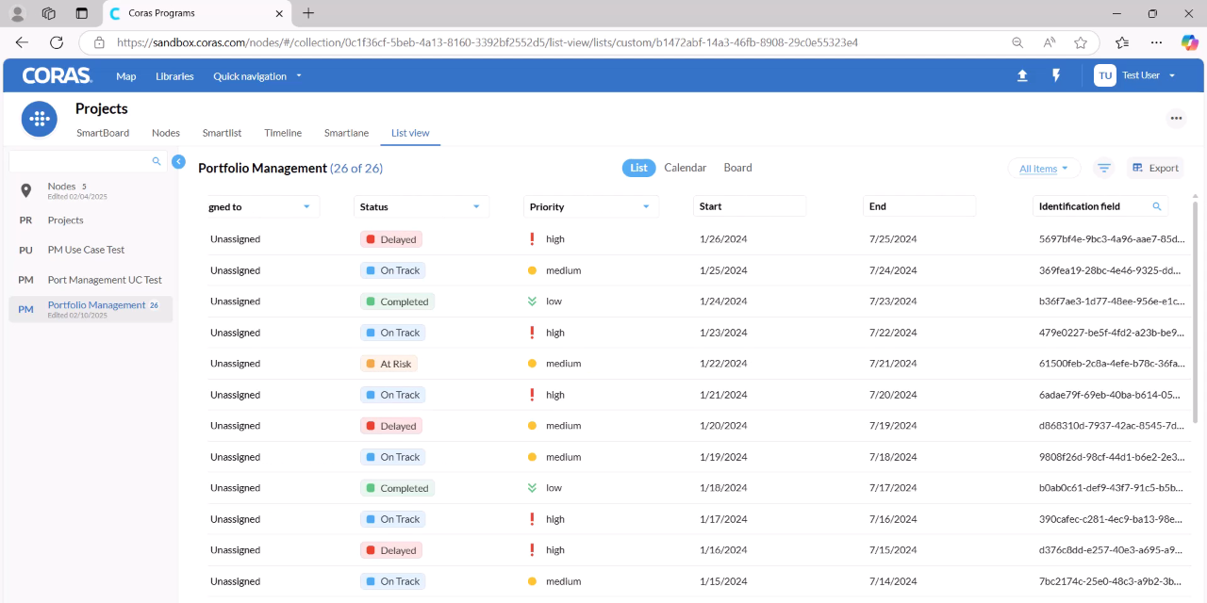Switch to the Timeline tab

click(283, 133)
